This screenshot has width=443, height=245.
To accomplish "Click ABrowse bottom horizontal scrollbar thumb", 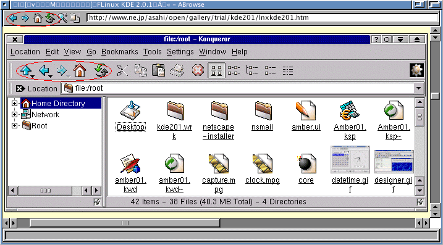I will coord(125,223).
